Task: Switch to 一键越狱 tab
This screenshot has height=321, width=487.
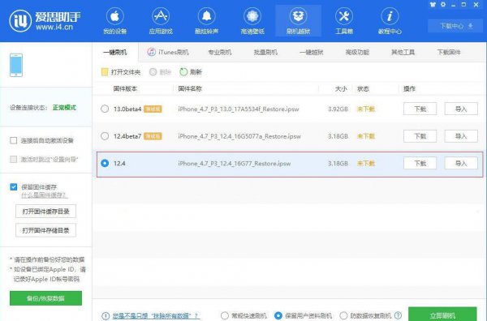Action: pos(312,52)
